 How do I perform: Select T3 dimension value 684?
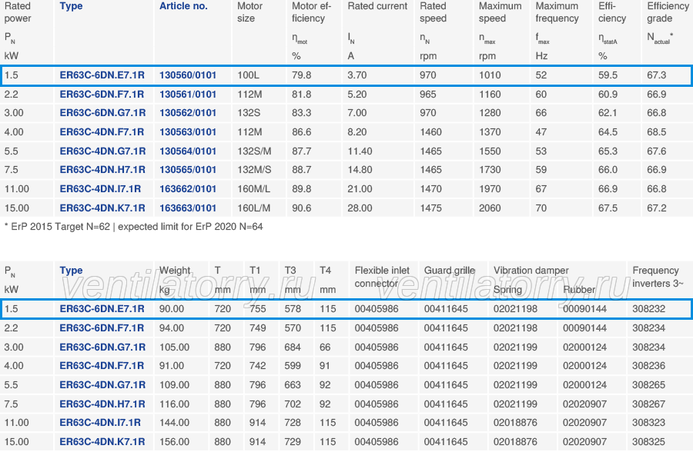pyautogui.click(x=293, y=347)
